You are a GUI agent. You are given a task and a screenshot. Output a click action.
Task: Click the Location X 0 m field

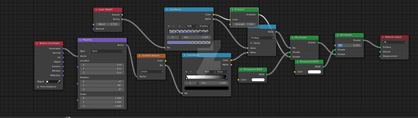pos(102,65)
